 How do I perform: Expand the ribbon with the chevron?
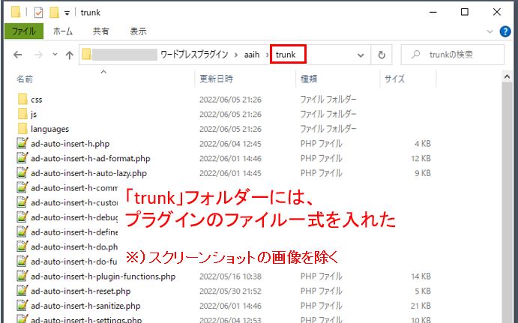(x=490, y=31)
